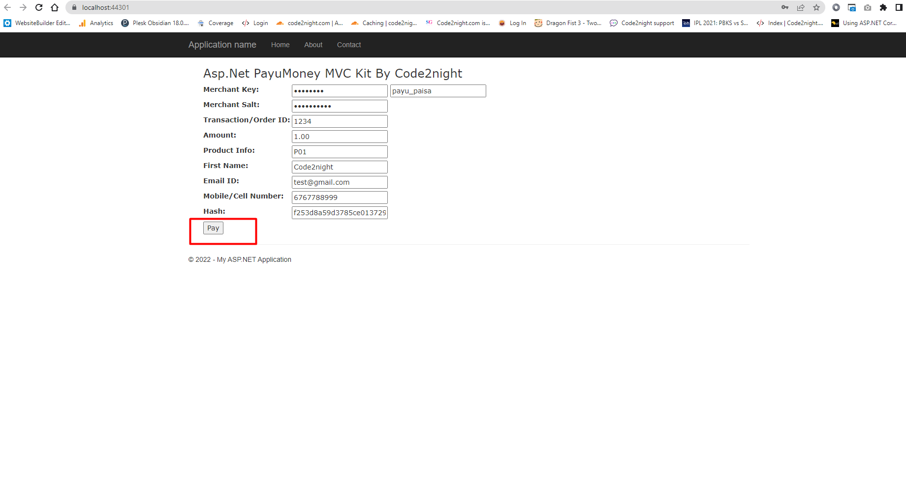Open WebsiteBuilder Edit bookmark
This screenshot has width=906, height=480.
pos(37,23)
